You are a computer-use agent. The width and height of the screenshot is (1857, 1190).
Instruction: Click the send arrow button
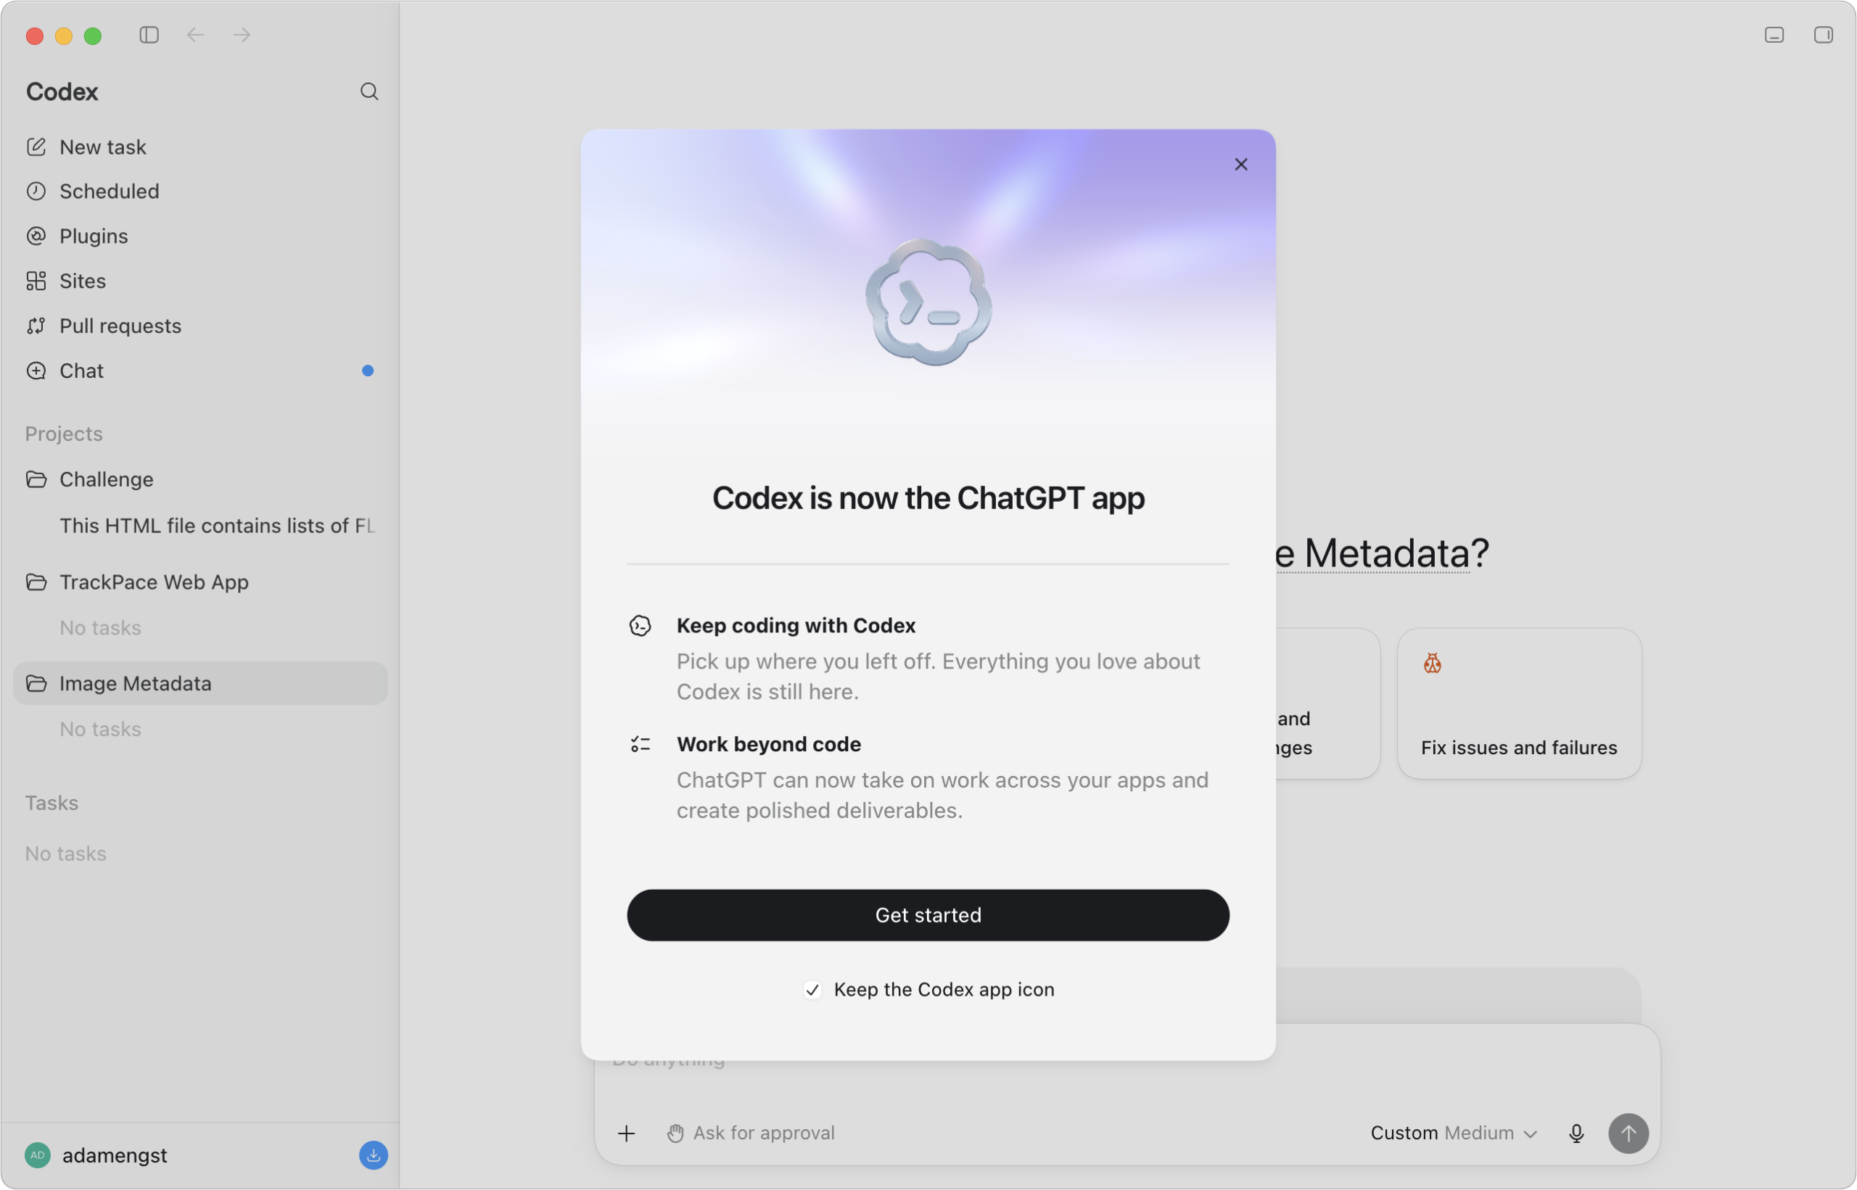pos(1629,1133)
